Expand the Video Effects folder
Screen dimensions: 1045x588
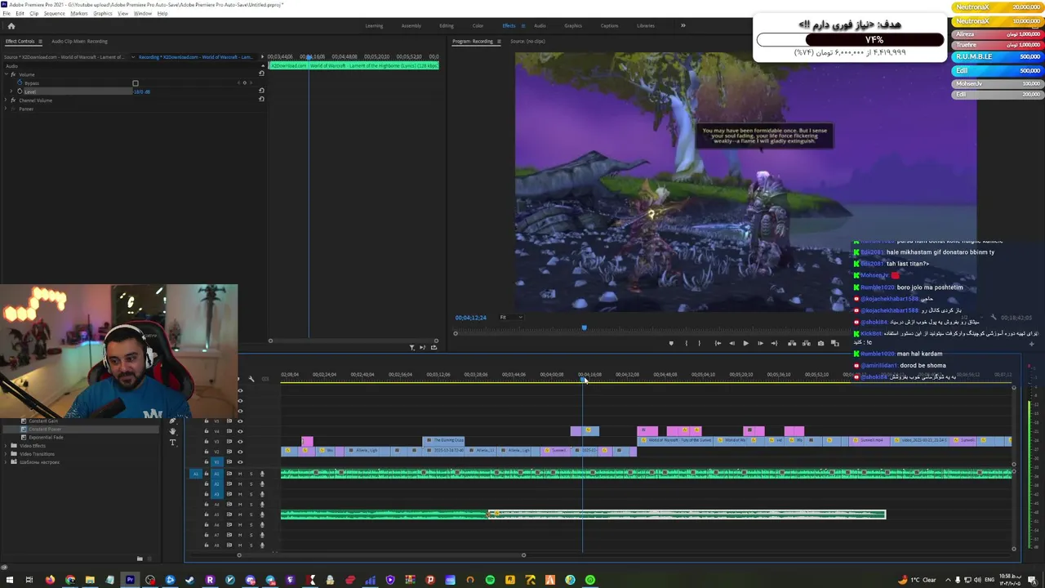click(x=6, y=446)
